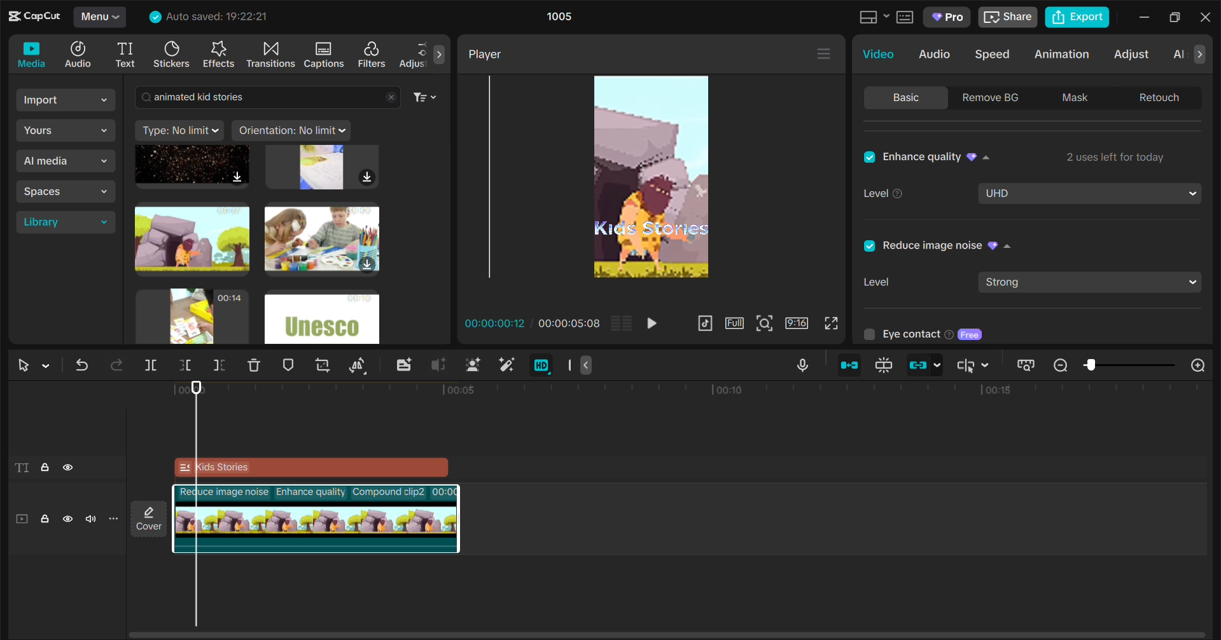
Task: Click the animated kid stories search field
Action: click(267, 97)
